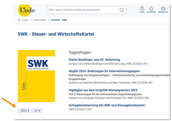The height and width of the screenshot is (121, 172).
Task: Click the Schlager and Titz author line
Action: 109,98
